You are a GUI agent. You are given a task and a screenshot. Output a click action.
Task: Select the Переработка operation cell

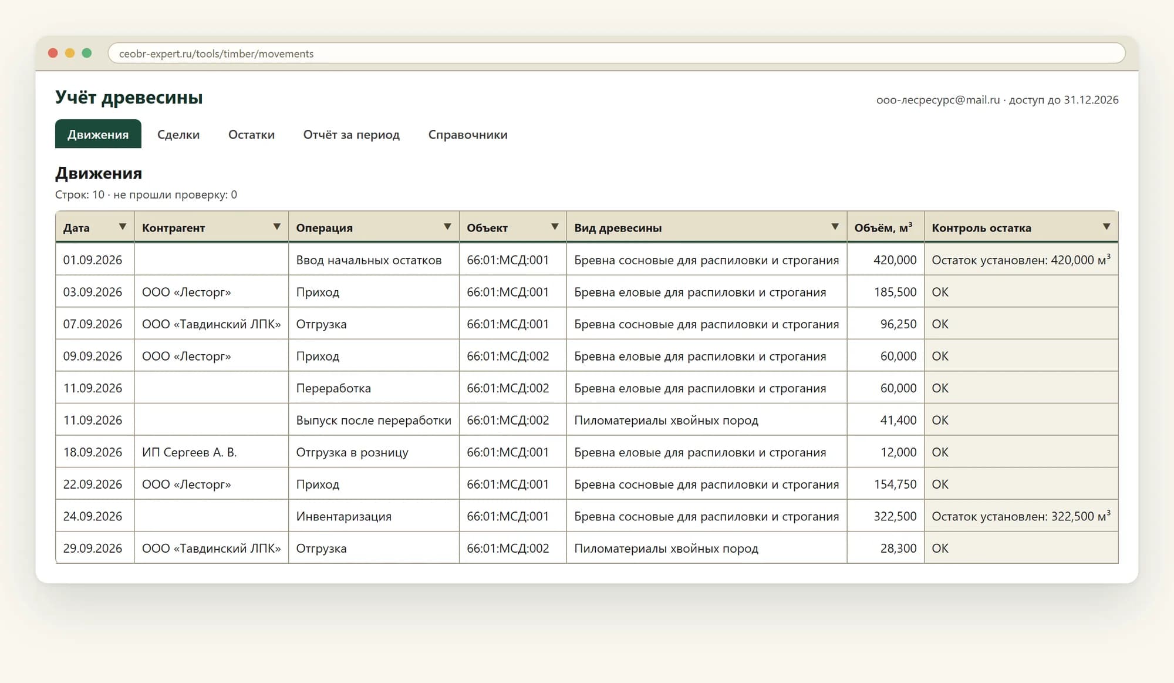tap(374, 388)
